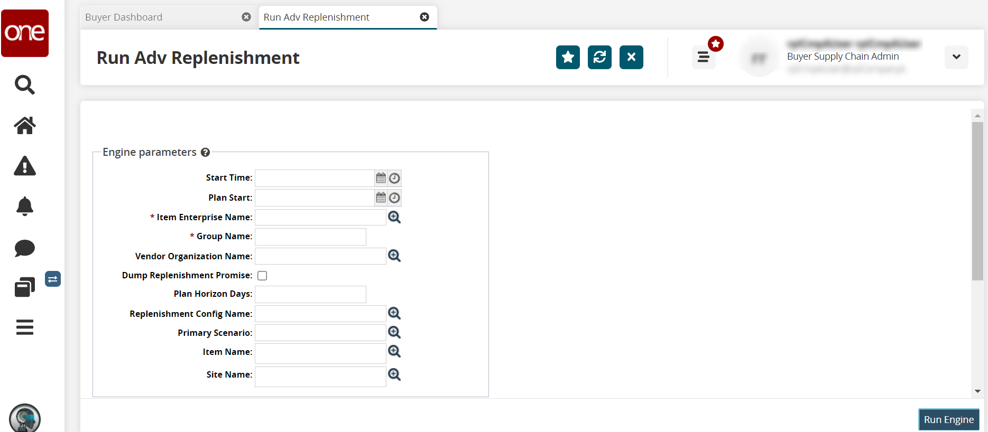
Task: Look up Item Enterprise Name
Action: pos(394,217)
